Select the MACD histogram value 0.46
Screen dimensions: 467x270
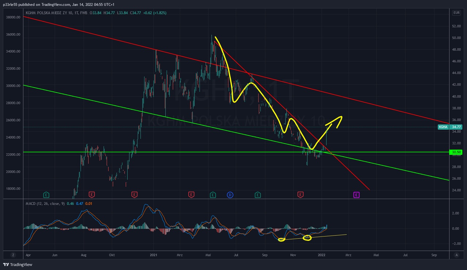pos(71,203)
